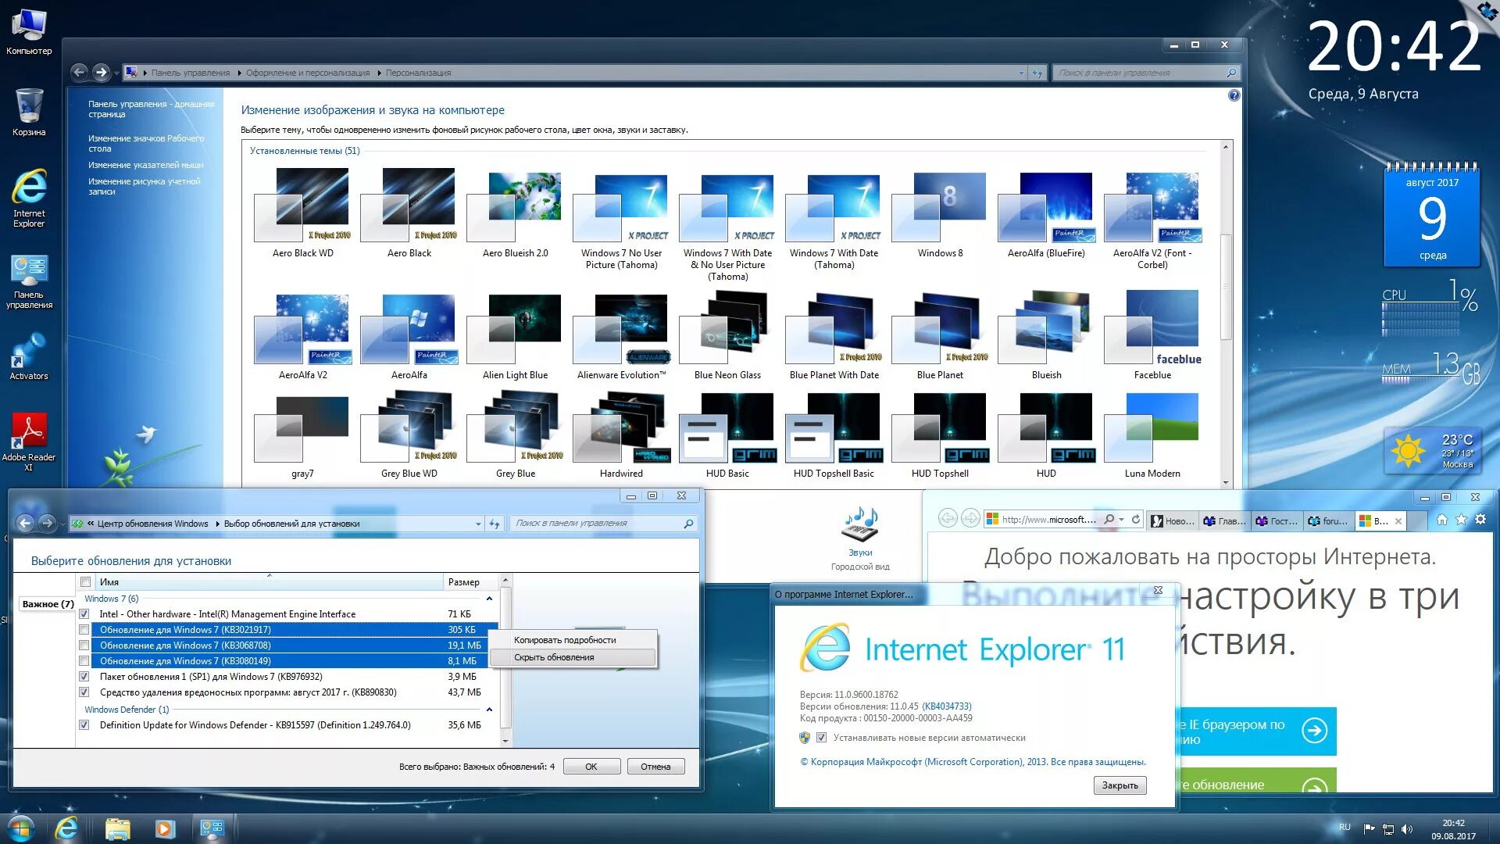
Task: Open the Звуки sound scheme icon
Action: [860, 531]
